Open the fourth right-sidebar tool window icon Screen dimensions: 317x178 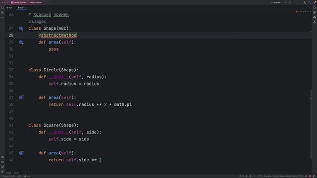coord(315,22)
